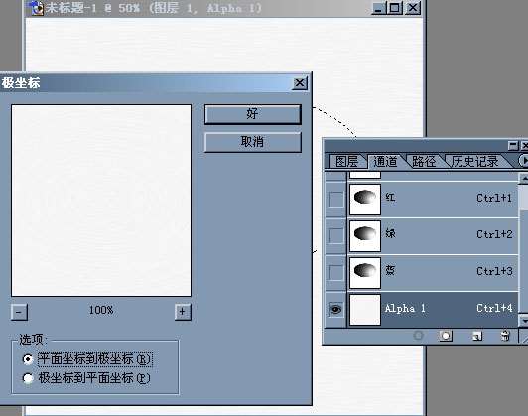The height and width of the screenshot is (416, 528).
Task: Click the 取消 button
Action: point(252,142)
